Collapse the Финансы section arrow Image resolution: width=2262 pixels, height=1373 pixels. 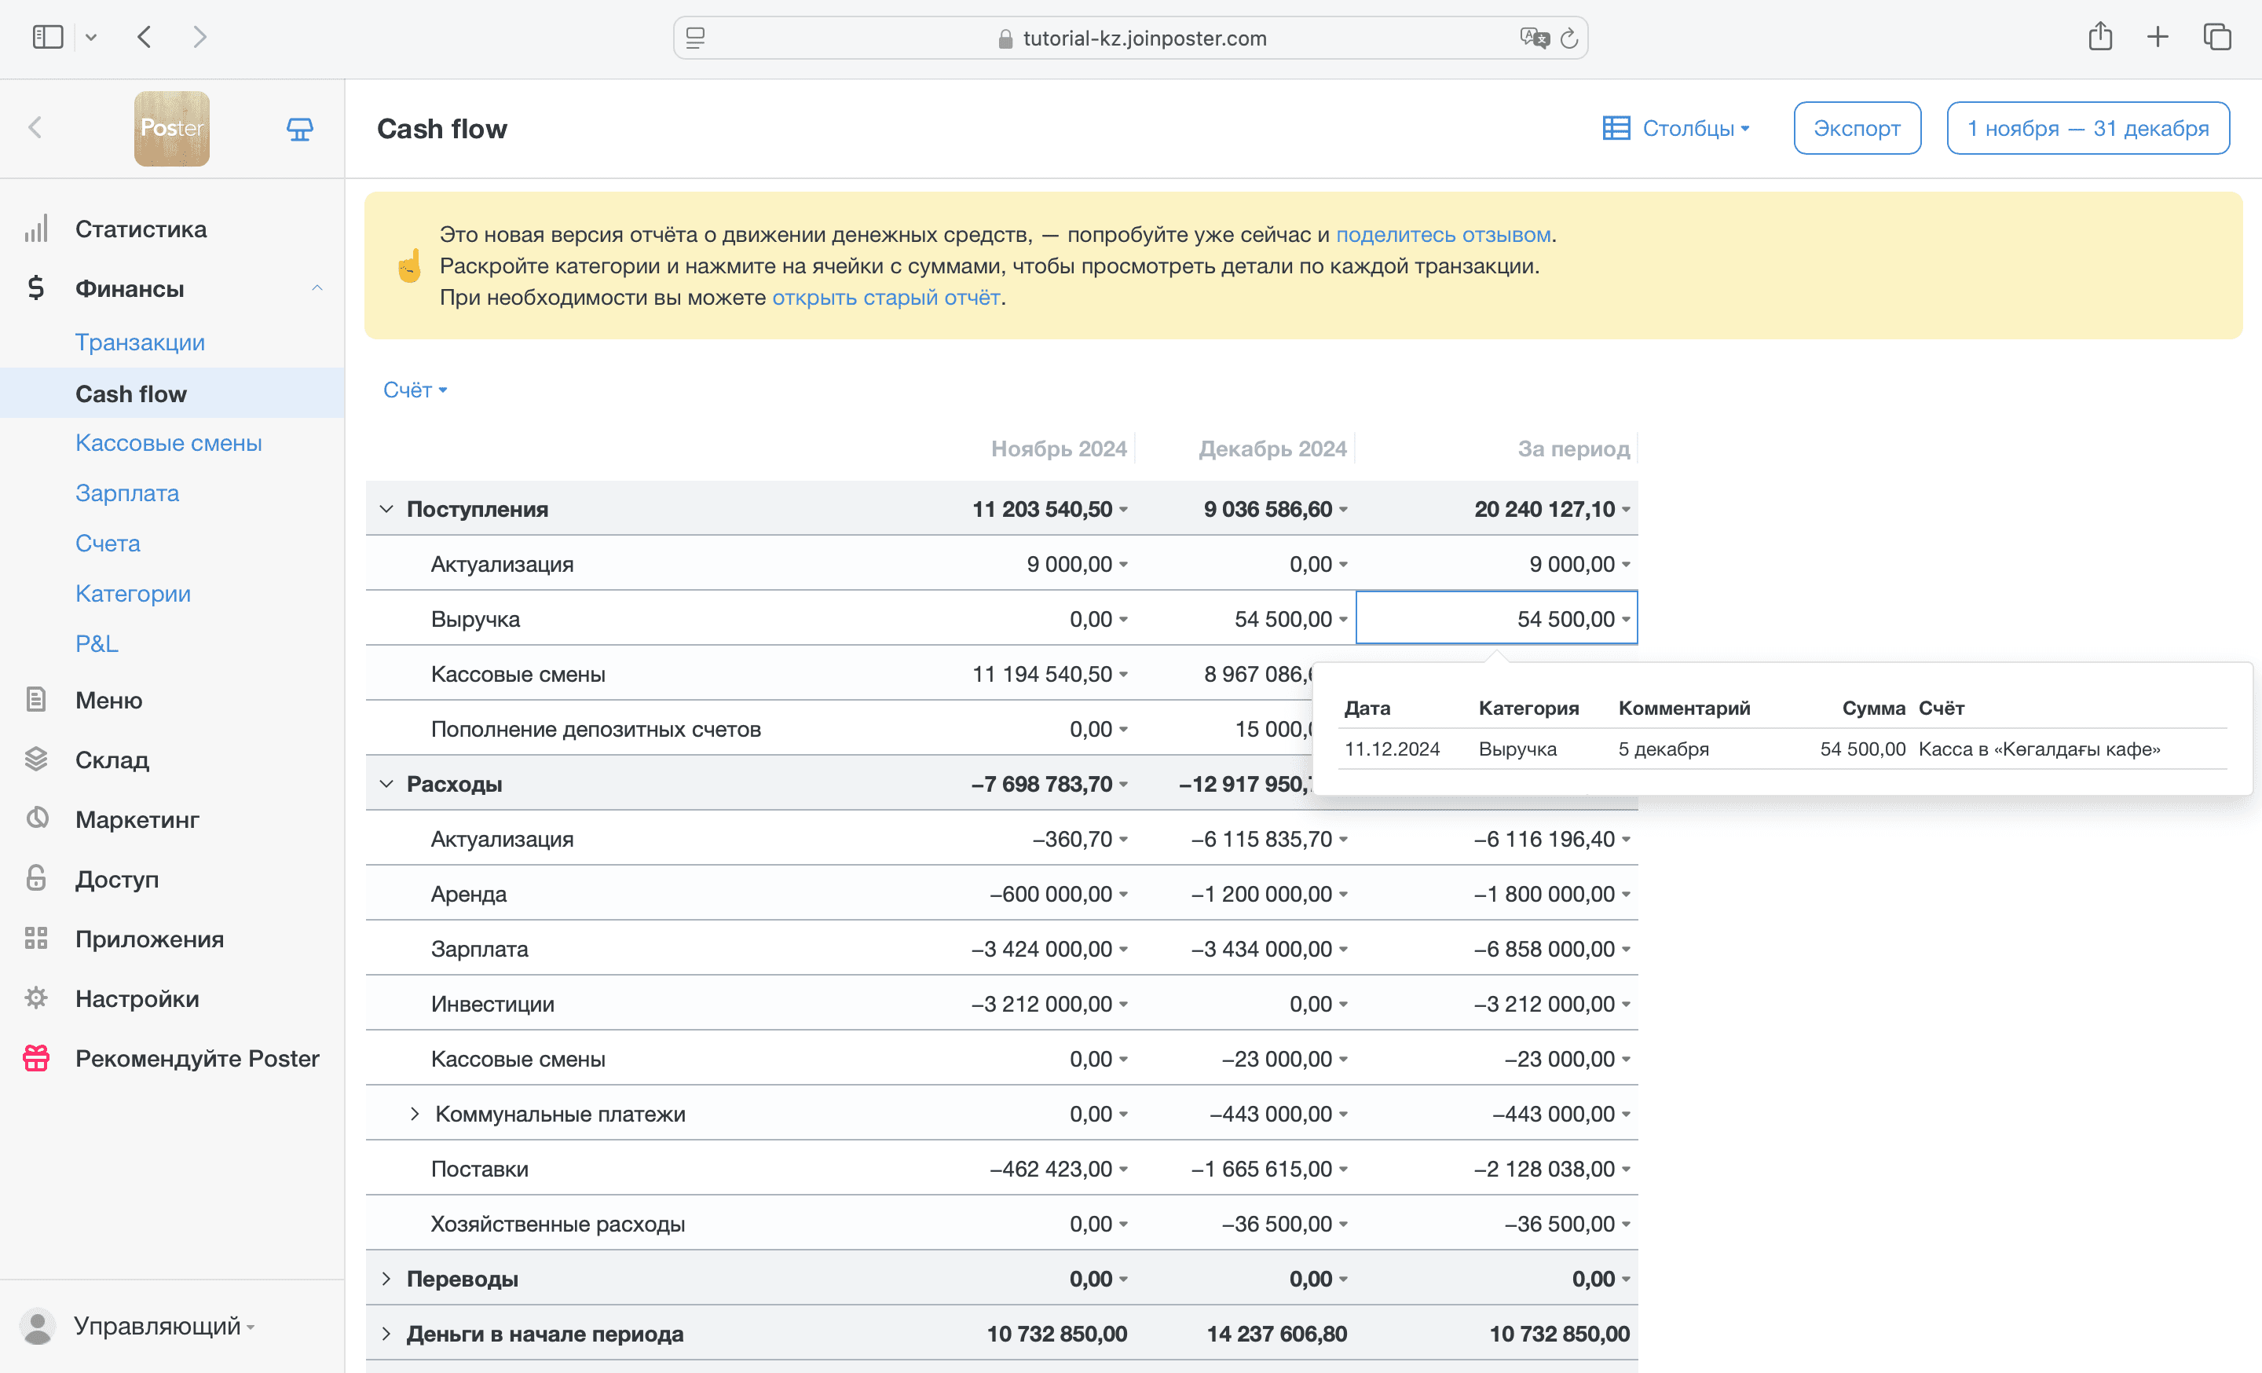[x=317, y=288]
